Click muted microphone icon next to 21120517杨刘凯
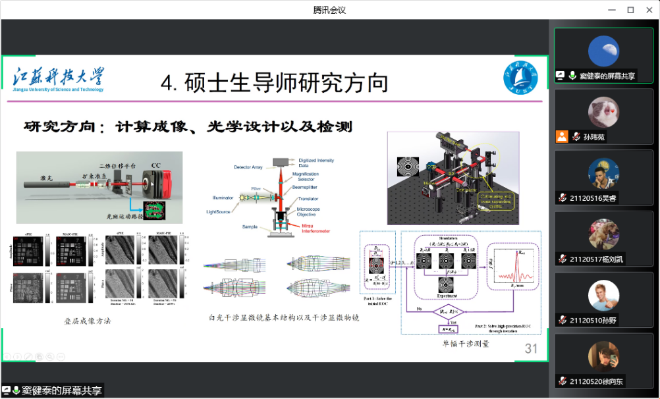Image resolution: width=660 pixels, height=399 pixels. click(562, 259)
